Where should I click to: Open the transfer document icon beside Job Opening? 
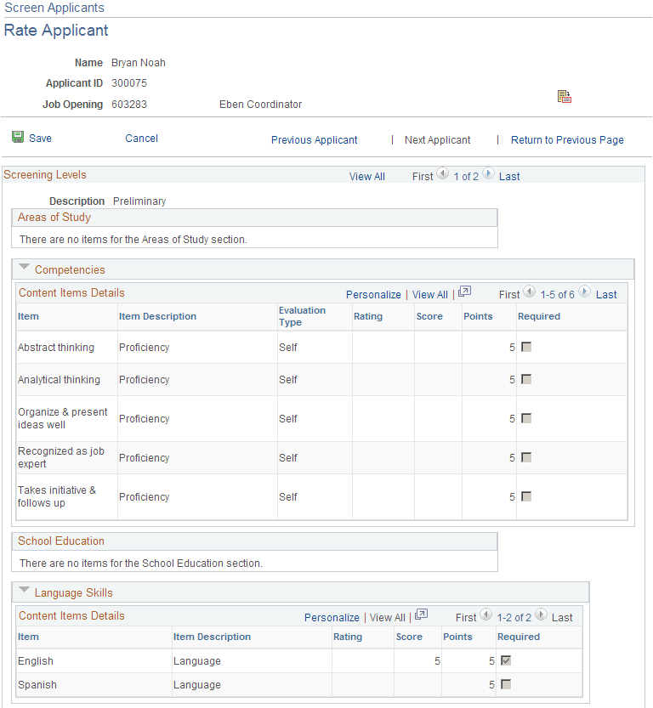[564, 96]
